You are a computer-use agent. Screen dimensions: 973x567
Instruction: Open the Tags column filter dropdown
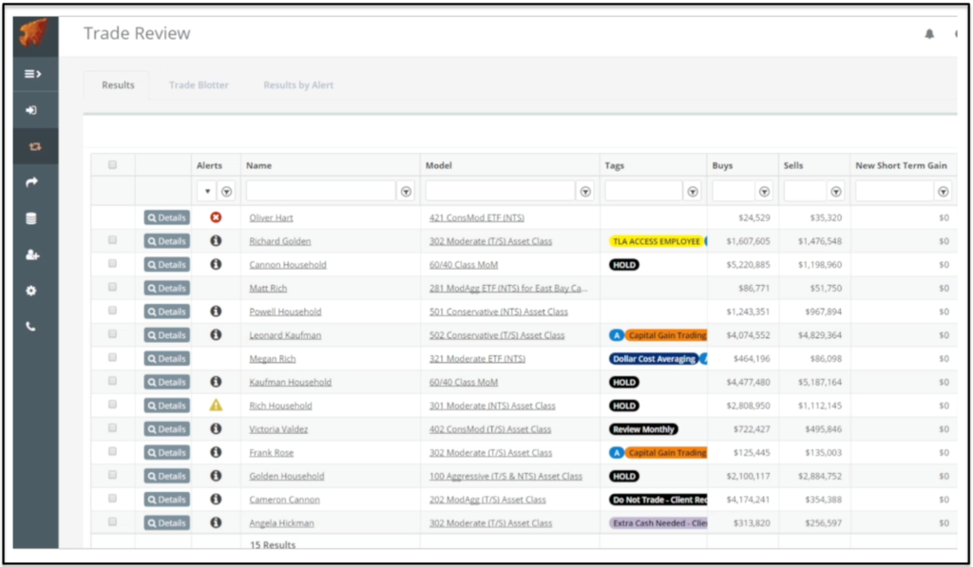click(693, 191)
